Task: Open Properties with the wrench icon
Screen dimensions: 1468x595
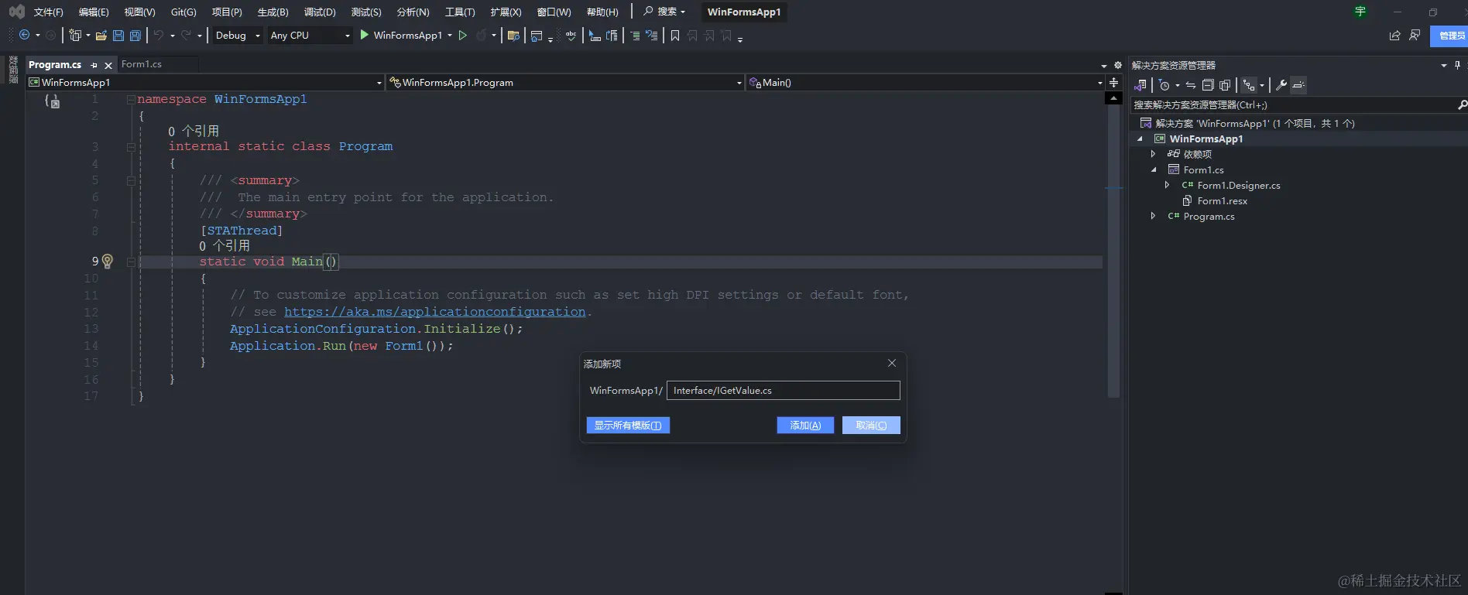Action: click(x=1281, y=85)
